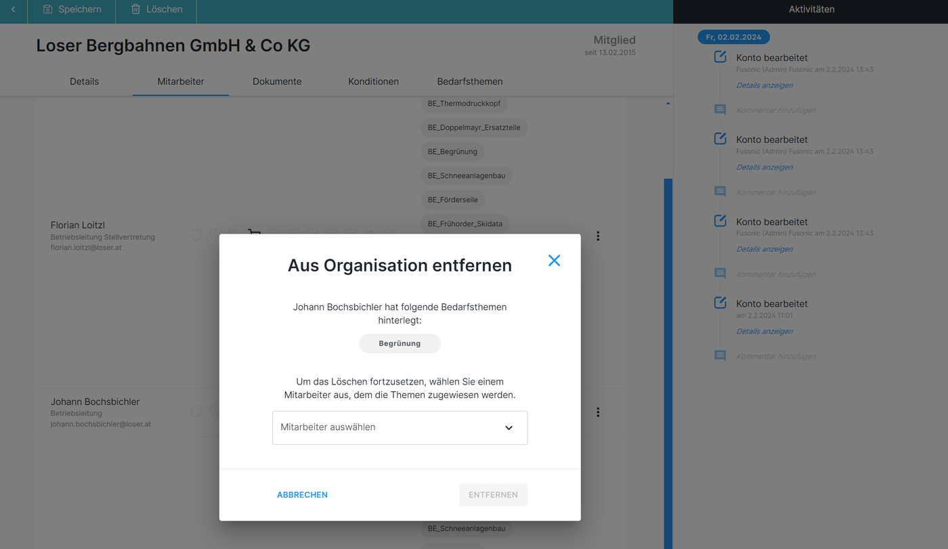Expand Details anzeigen for the 11:01 activity

(764, 332)
